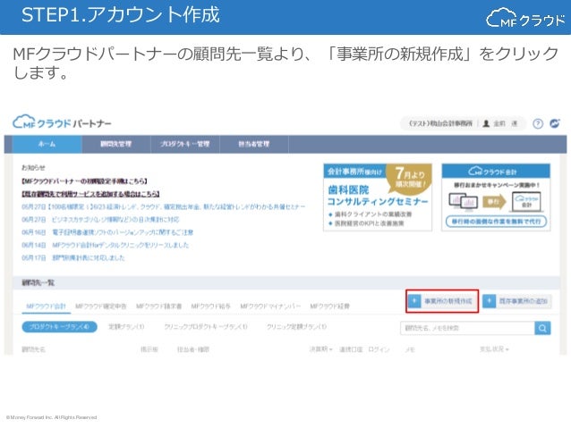This screenshot has height=428, width=571.
Task: Click the 連携口座 column header
Action: pos(351,349)
